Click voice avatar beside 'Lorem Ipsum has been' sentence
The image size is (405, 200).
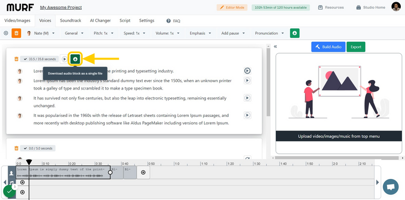coord(20,81)
